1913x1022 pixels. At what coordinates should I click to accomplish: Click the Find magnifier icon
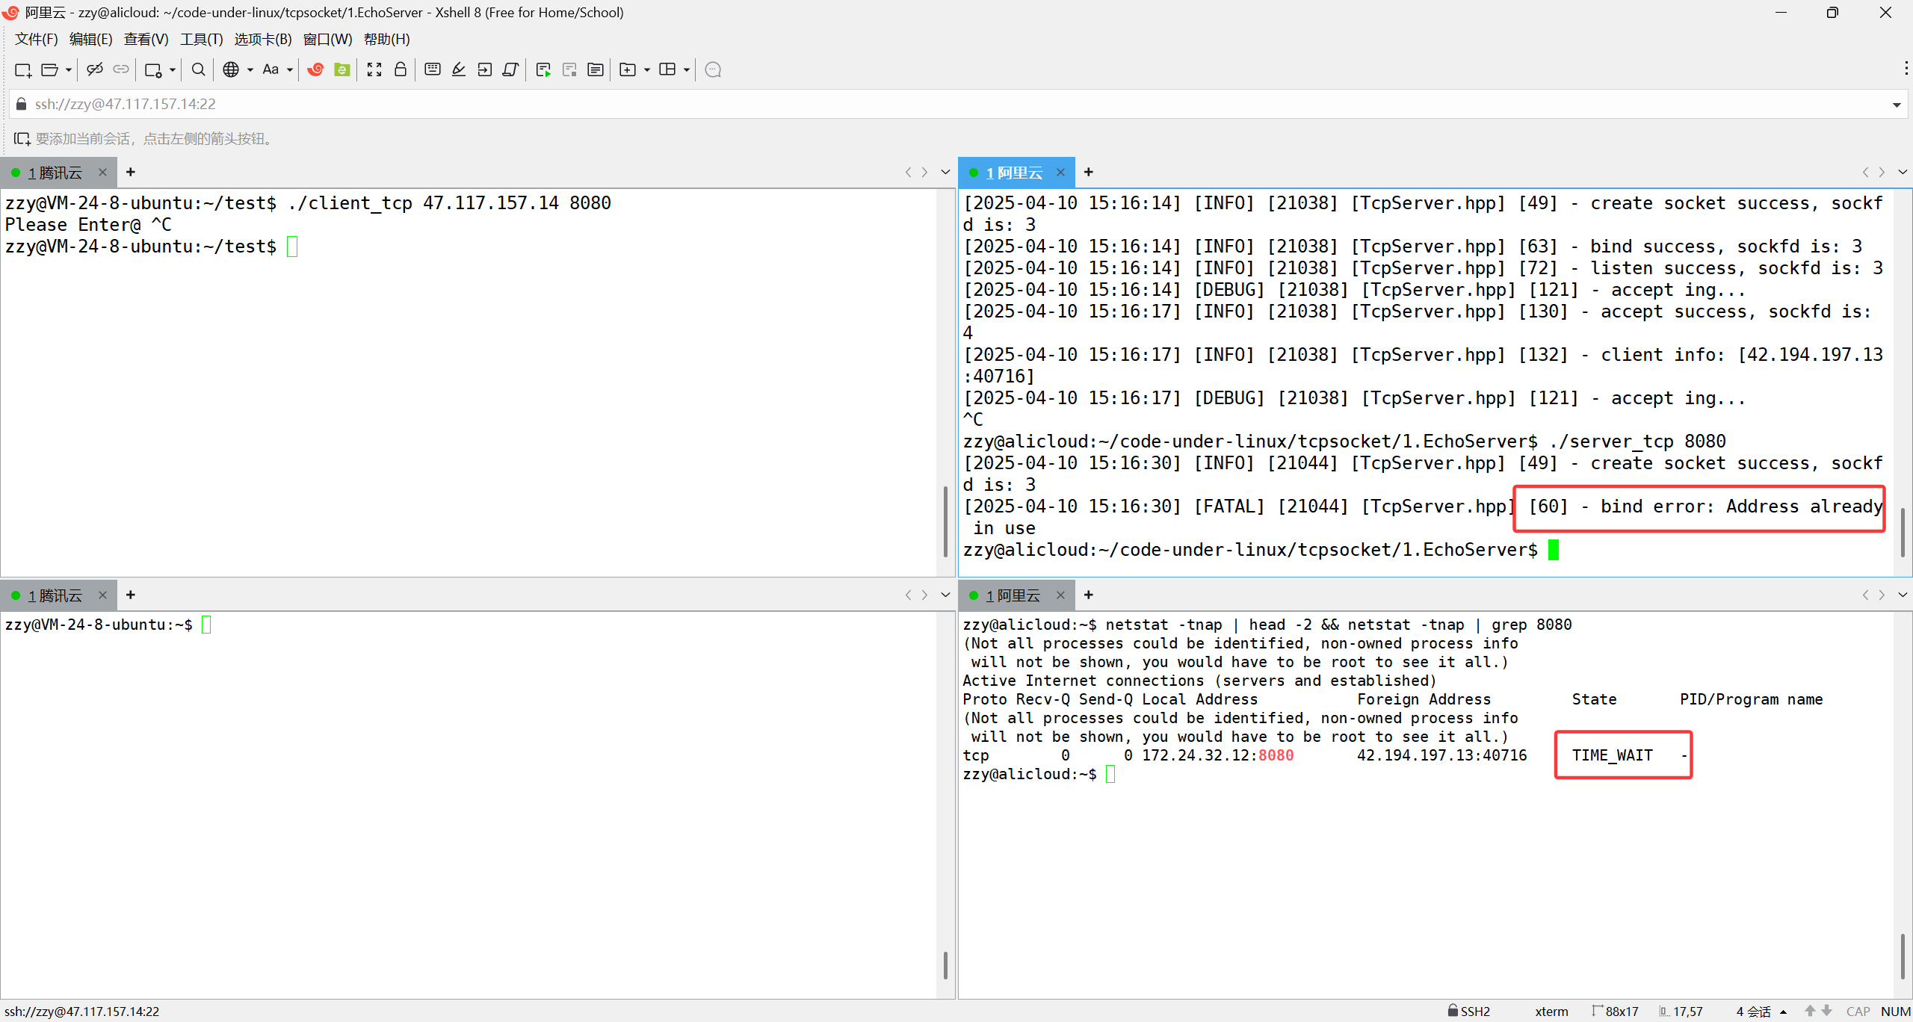point(198,69)
